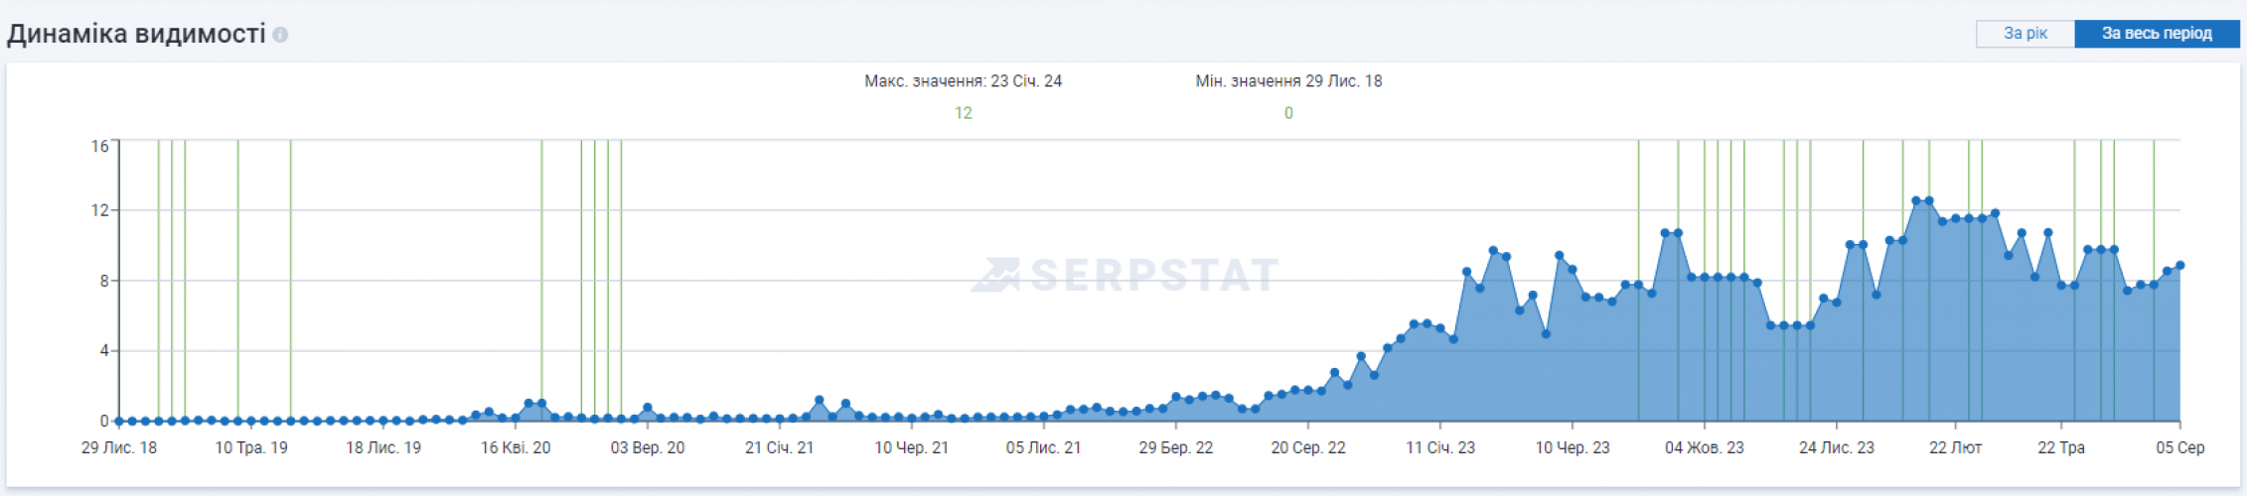Click the 03 Вер. 20 axis date
This screenshot has height=496, width=2247.
point(648,448)
